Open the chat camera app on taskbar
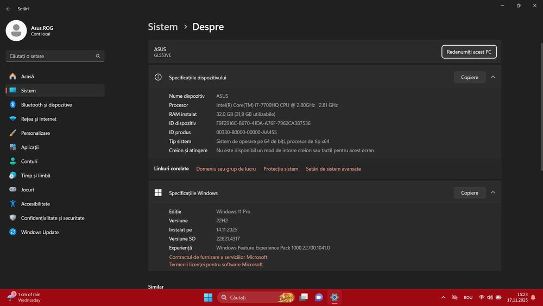This screenshot has width=543, height=306. point(319,297)
